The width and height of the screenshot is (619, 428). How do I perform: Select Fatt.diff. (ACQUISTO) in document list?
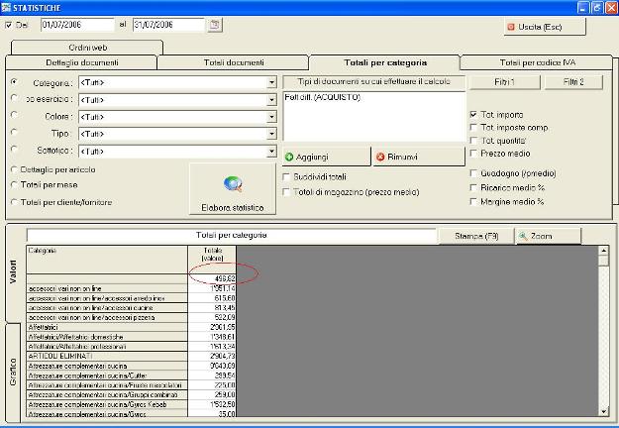point(323,97)
